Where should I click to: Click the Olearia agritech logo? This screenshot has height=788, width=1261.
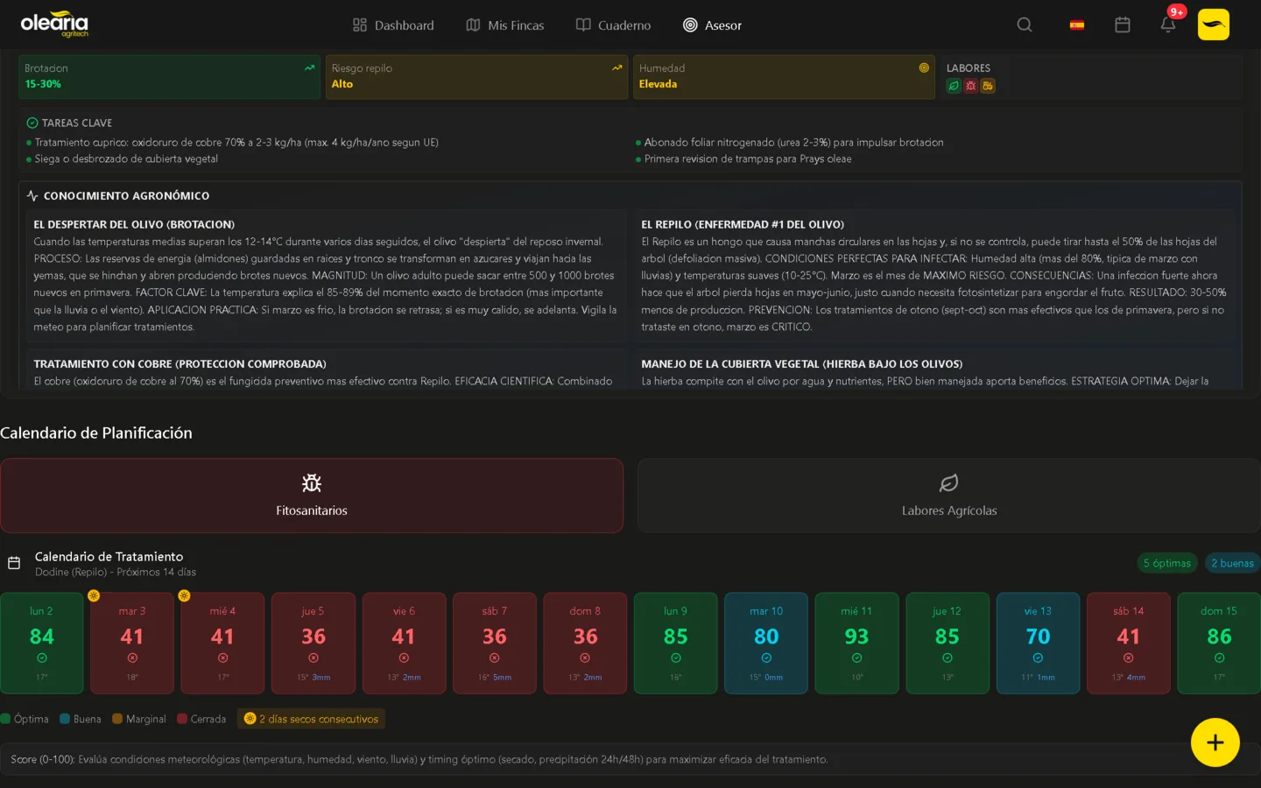click(x=54, y=25)
